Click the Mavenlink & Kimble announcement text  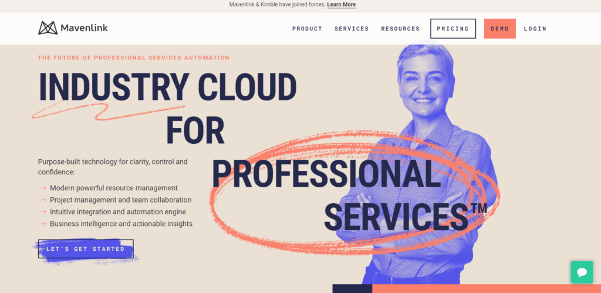click(x=277, y=5)
